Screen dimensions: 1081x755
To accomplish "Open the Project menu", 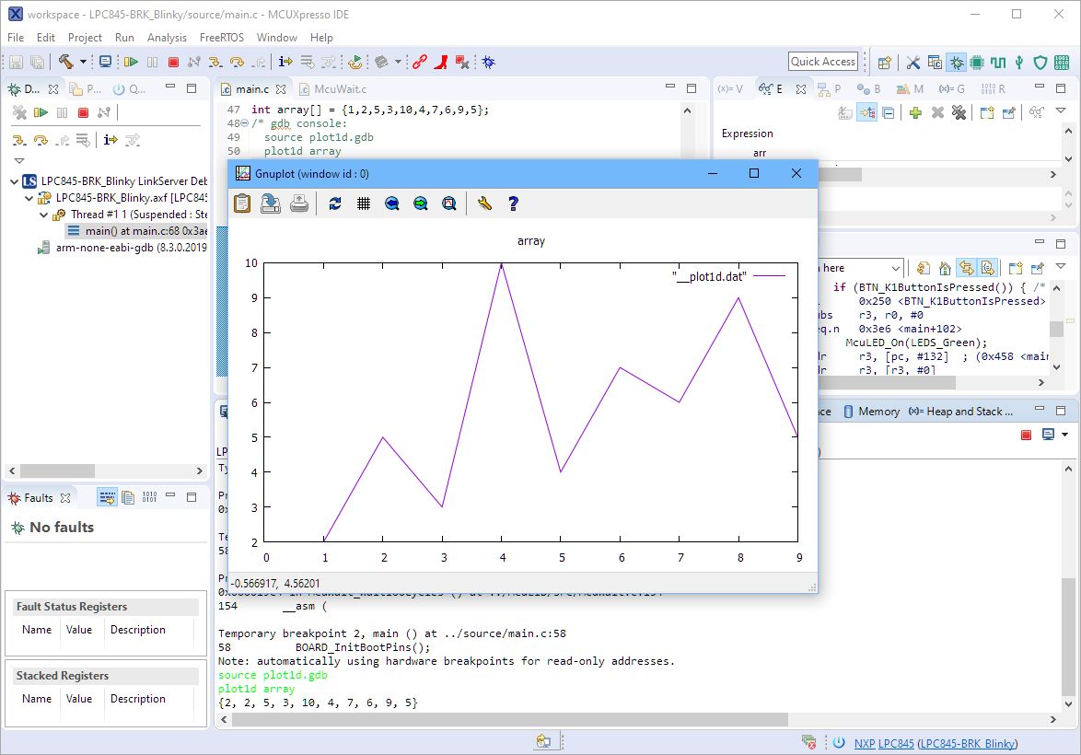I will click(x=85, y=37).
